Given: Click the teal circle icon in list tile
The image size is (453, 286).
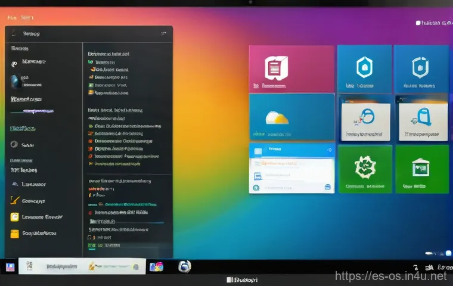Looking at the screenshot, I should point(256,188).
